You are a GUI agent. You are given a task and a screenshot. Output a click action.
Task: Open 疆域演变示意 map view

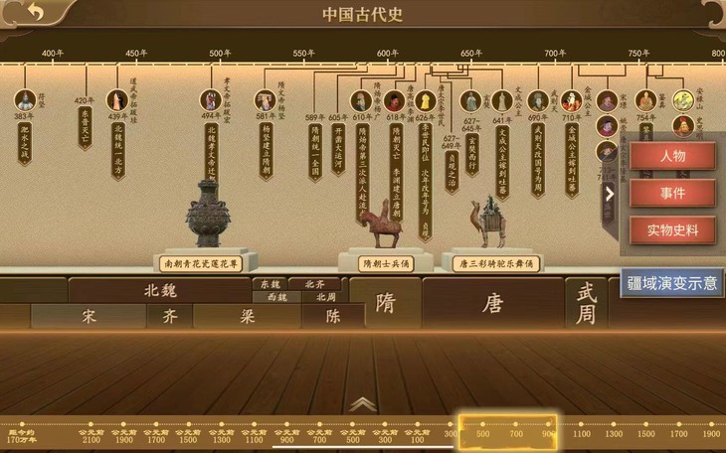tap(672, 283)
